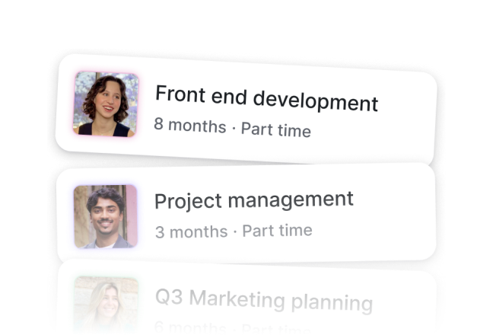Open the Project management title
Viewport: 493px width, 335px height.
coord(254,200)
